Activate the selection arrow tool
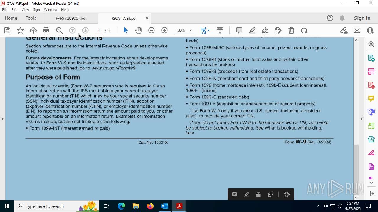 click(126, 30)
